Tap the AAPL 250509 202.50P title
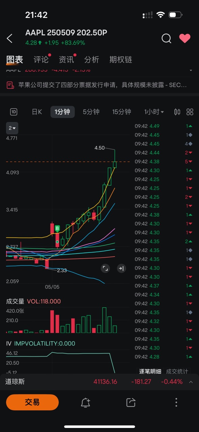Screen dimensions: 199x432 [66, 33]
